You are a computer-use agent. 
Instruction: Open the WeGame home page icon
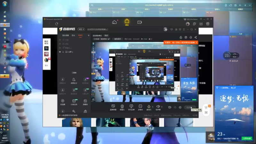tap(114, 22)
